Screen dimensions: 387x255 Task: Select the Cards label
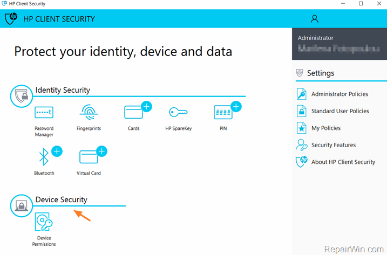[x=133, y=128]
